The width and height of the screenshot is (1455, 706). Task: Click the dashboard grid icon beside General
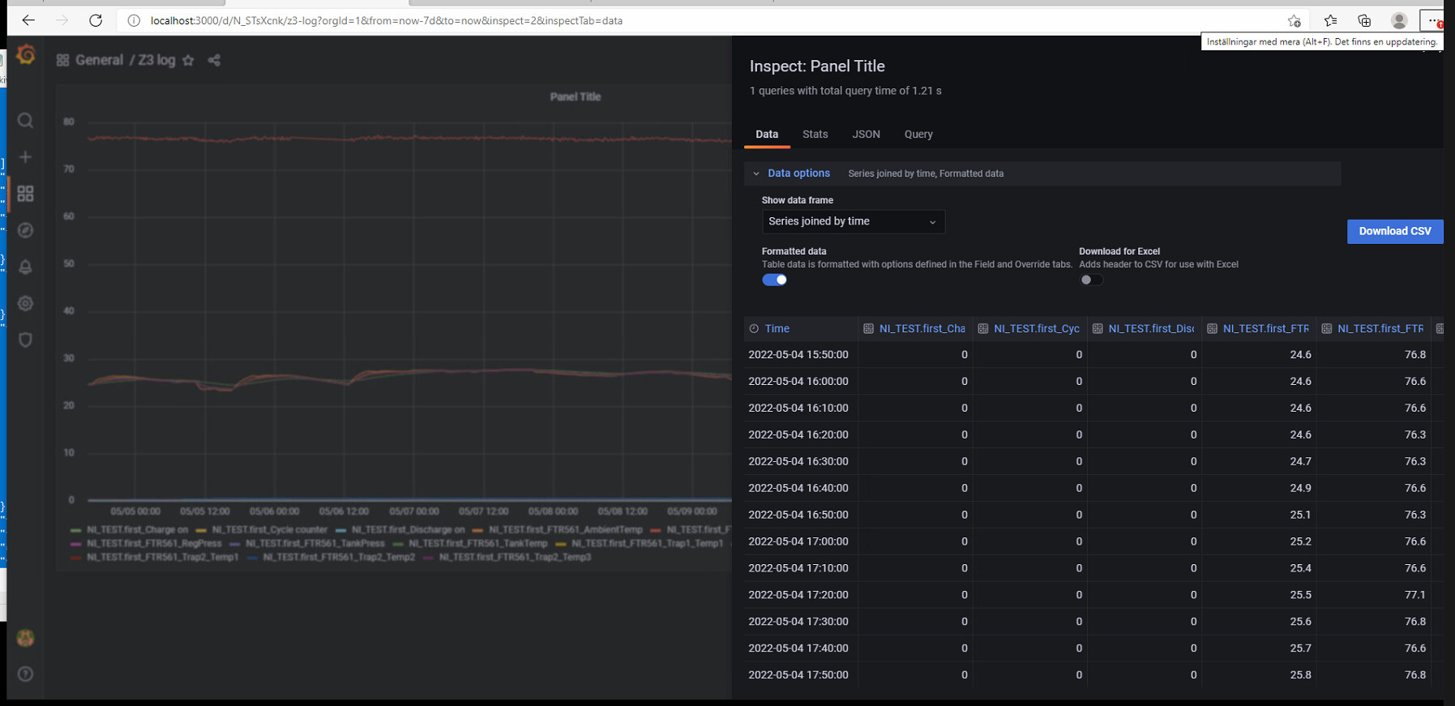[62, 60]
